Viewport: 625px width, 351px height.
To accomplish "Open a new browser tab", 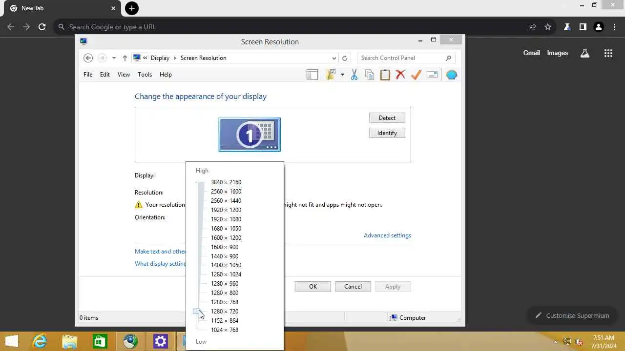I will [x=132, y=8].
